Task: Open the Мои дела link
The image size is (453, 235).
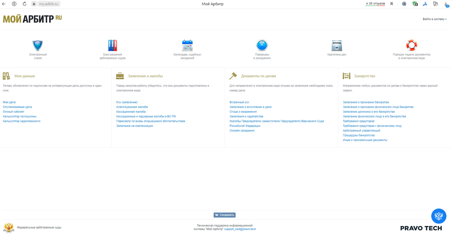Action: click(9, 102)
